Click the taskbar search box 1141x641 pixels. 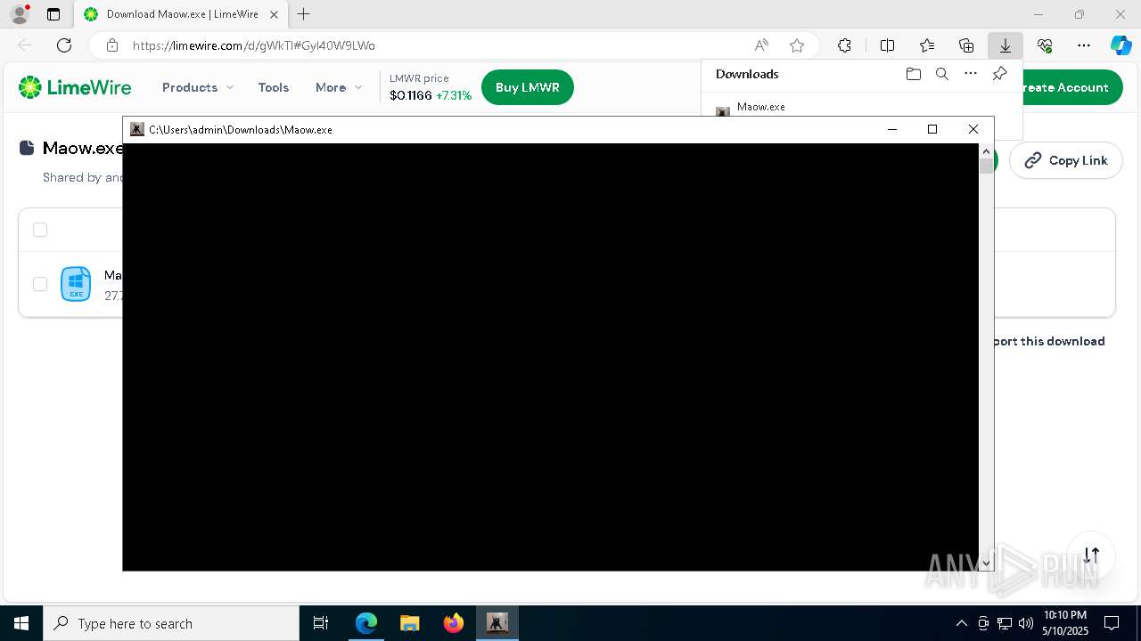tap(171, 623)
